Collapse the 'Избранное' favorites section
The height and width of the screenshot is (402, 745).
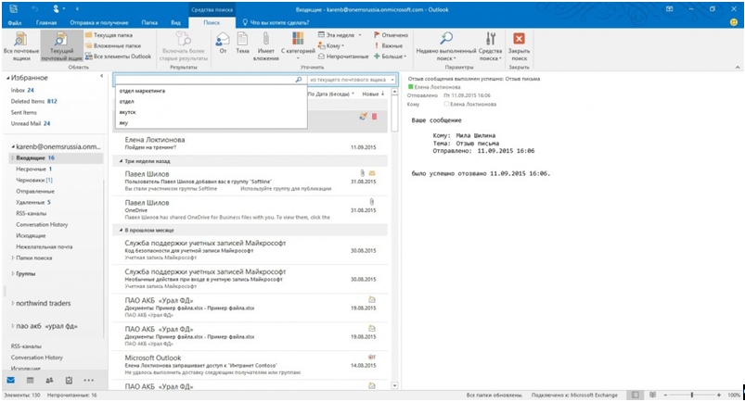point(7,78)
